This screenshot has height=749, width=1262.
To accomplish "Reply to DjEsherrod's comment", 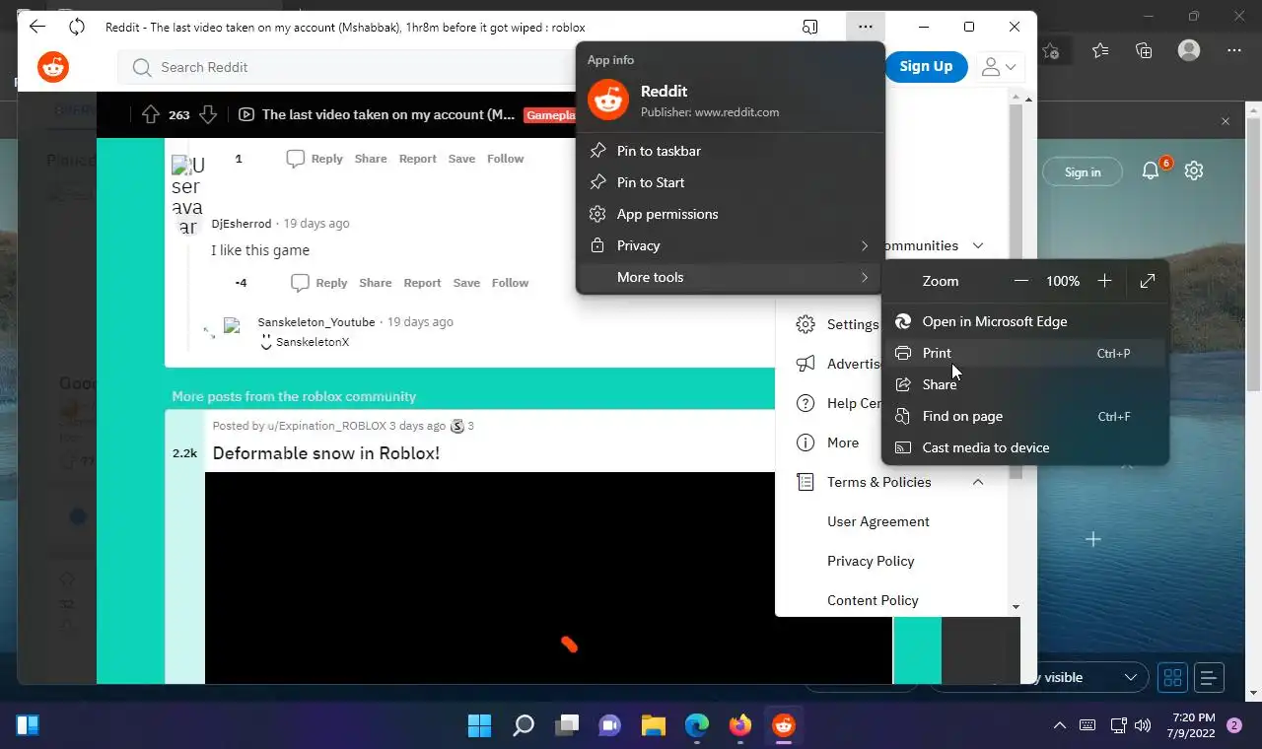I will (x=319, y=283).
